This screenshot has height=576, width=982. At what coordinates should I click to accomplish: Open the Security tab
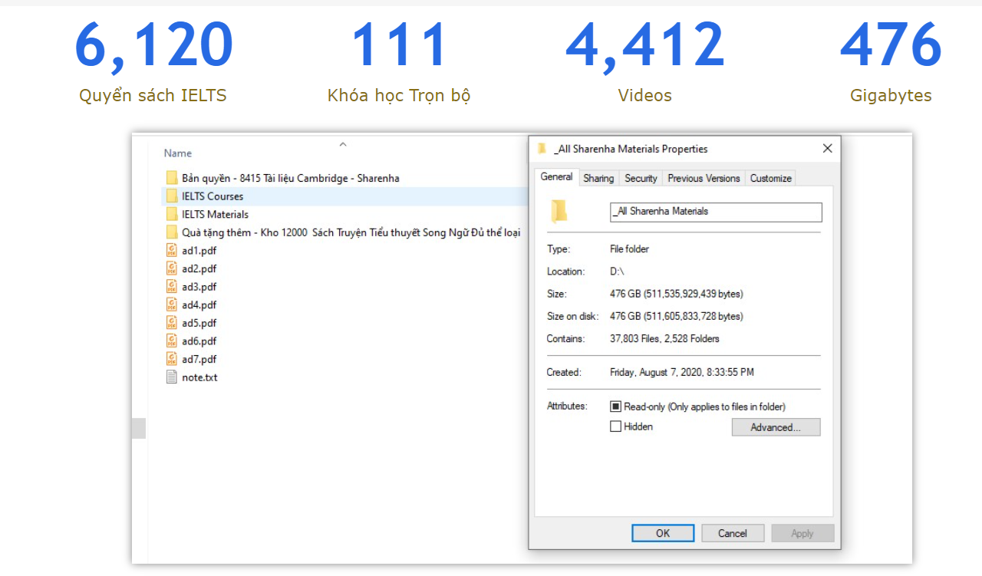(641, 178)
